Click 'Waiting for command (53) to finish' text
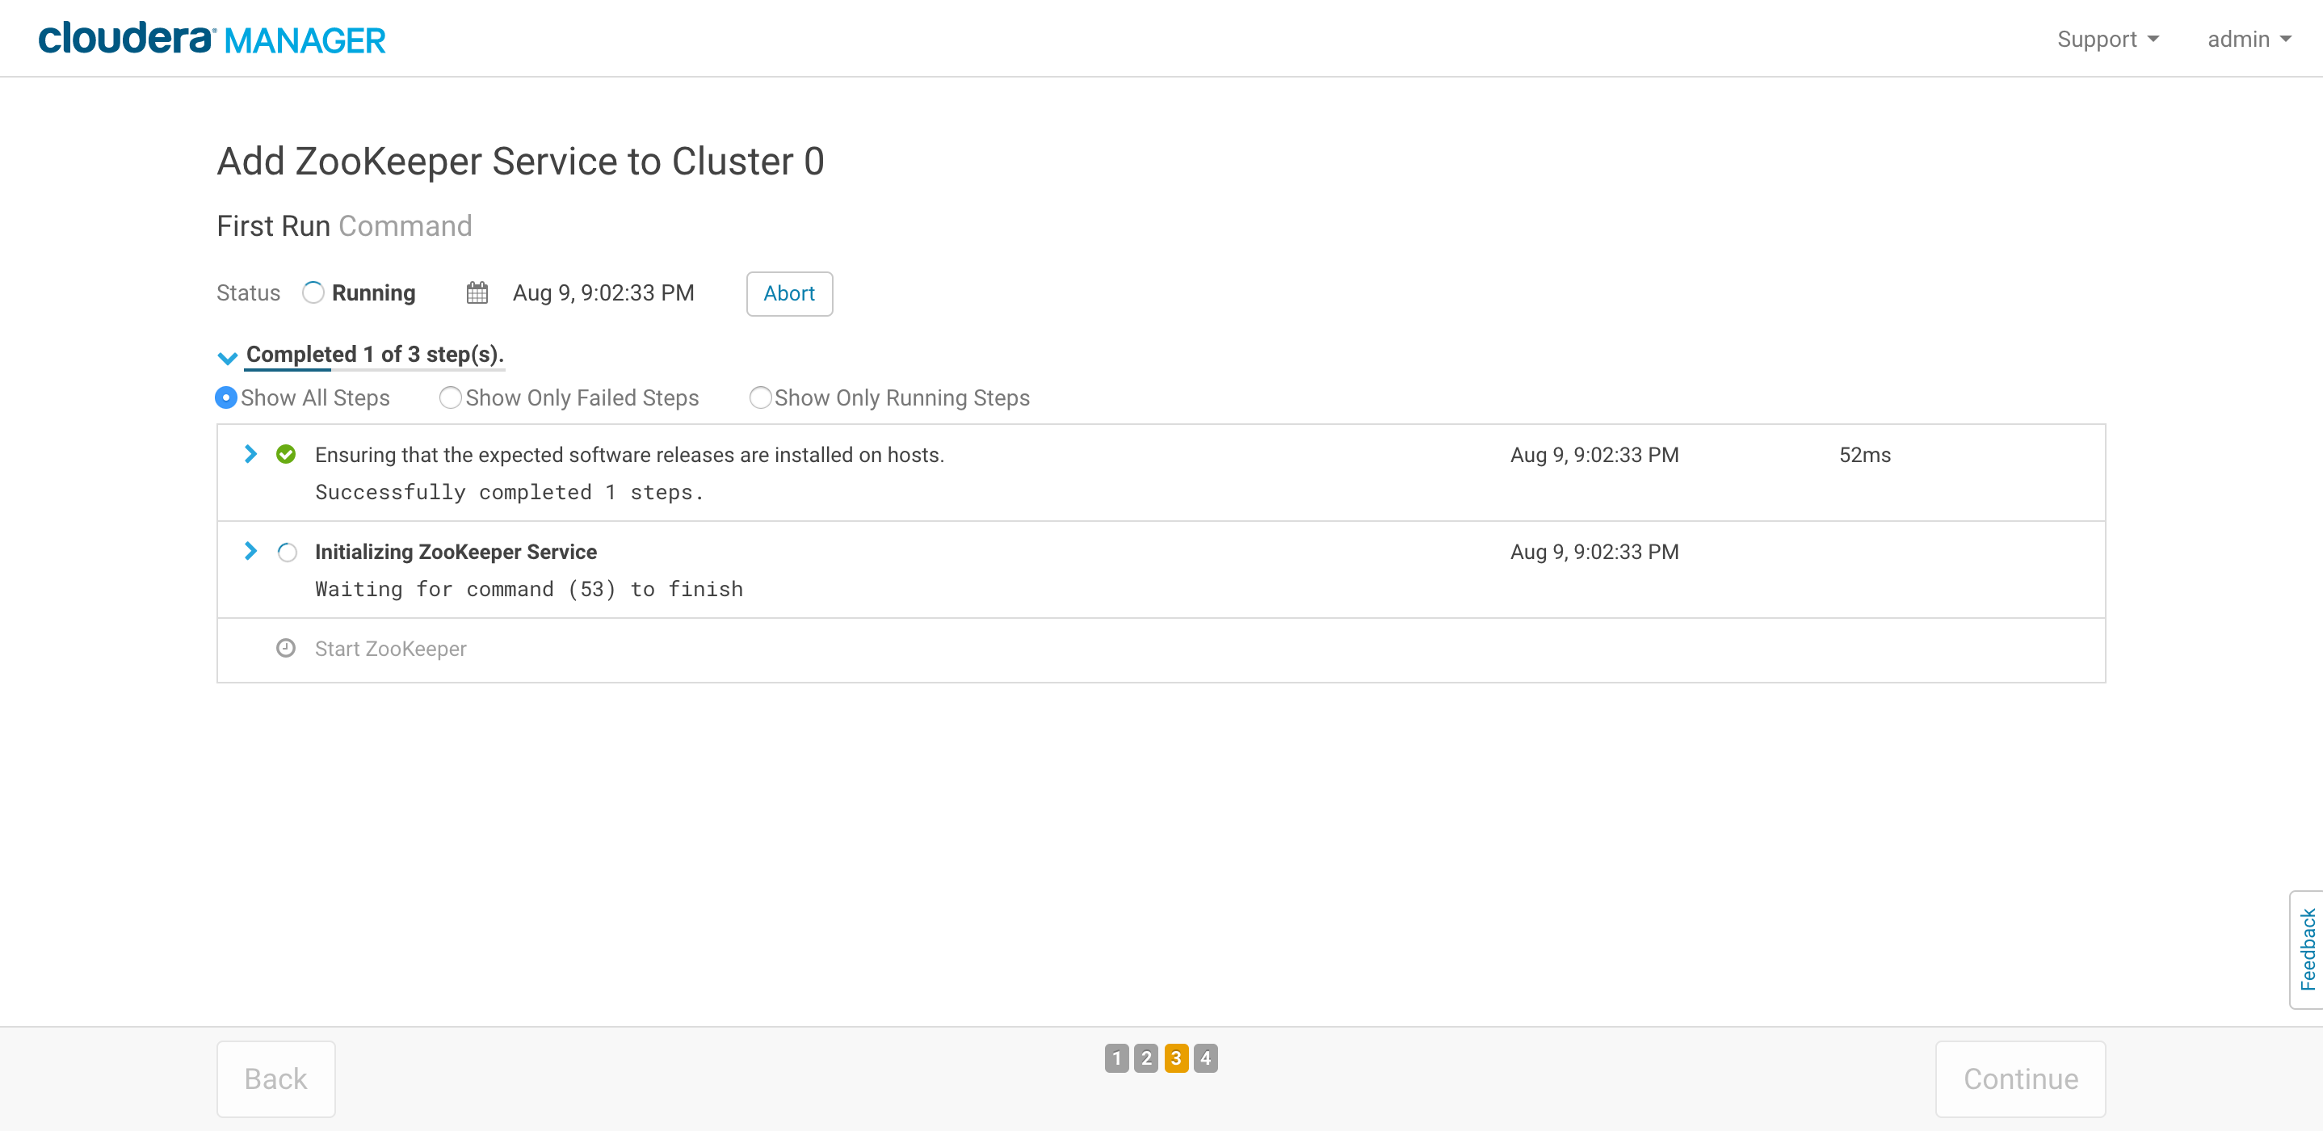2323x1131 pixels. (529, 589)
